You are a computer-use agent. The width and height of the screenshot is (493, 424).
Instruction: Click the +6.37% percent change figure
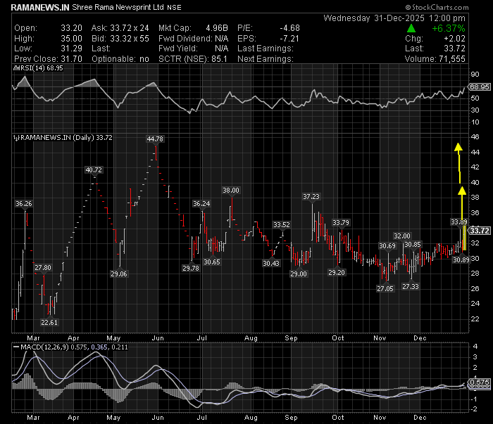point(449,29)
